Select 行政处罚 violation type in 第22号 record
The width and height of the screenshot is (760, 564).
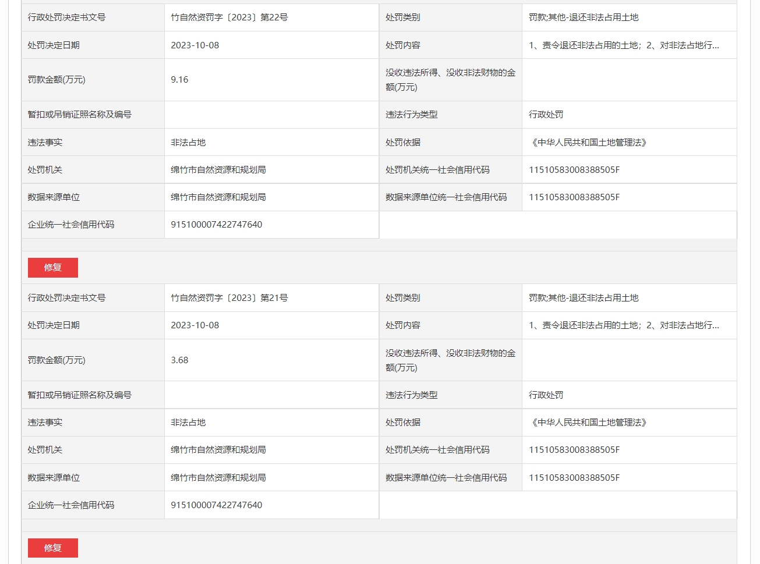pyautogui.click(x=546, y=115)
